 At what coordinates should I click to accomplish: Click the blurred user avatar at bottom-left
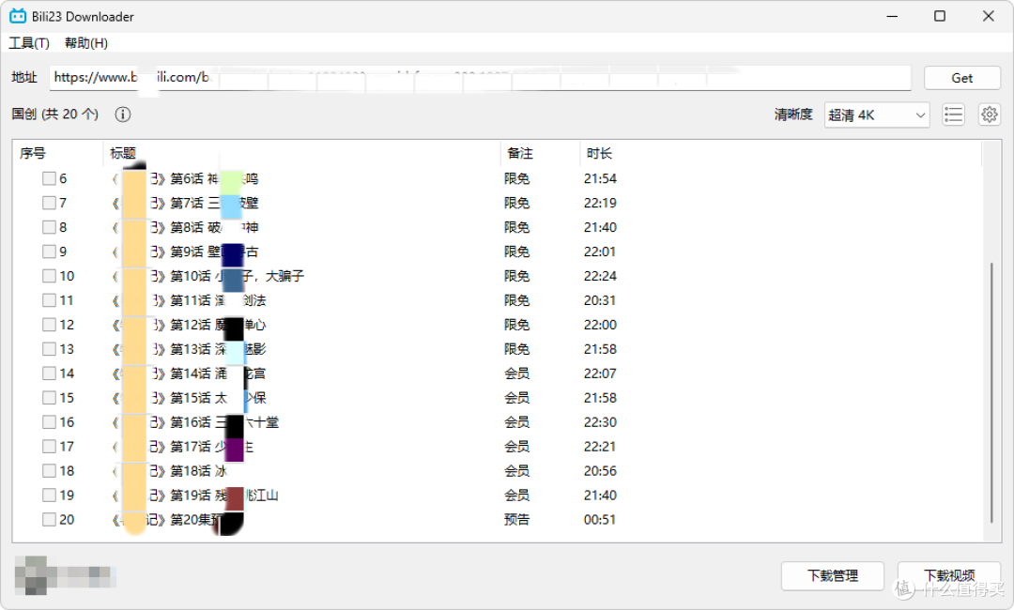tap(32, 575)
